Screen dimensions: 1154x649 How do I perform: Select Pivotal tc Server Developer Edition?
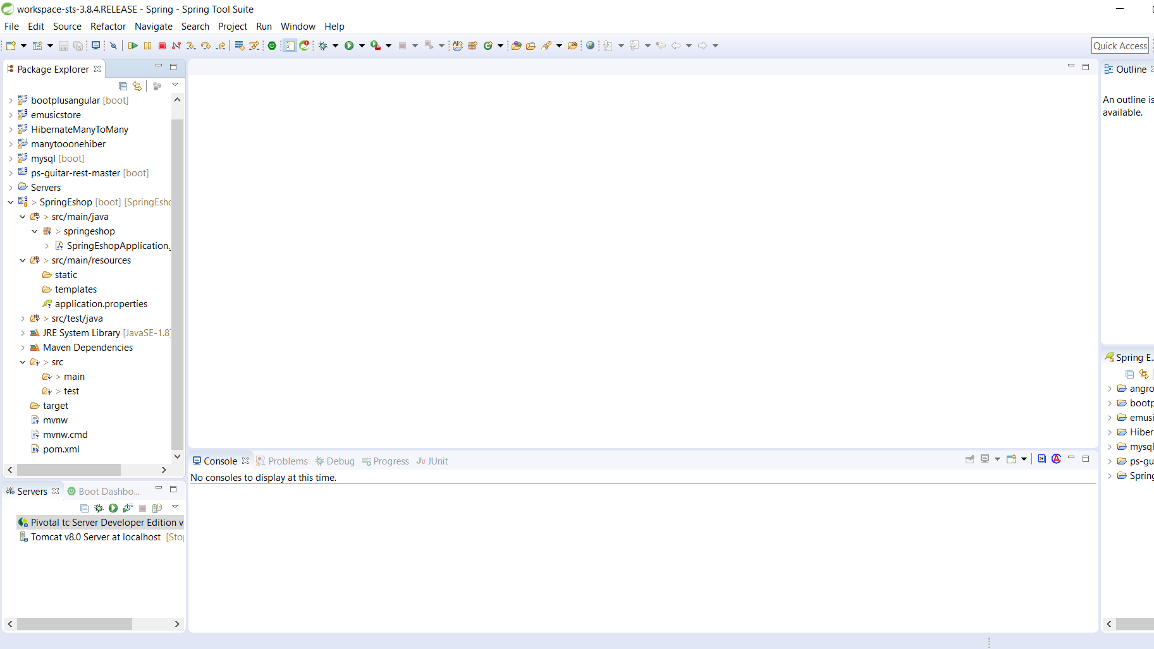[x=101, y=523]
